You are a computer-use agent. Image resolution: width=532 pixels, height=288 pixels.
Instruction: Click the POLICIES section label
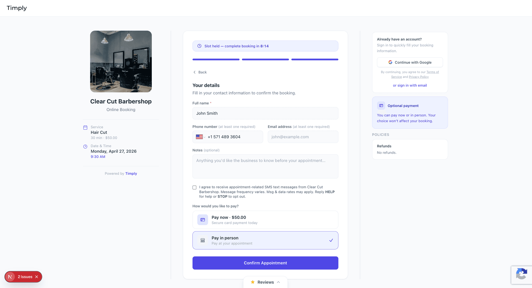[x=380, y=135]
